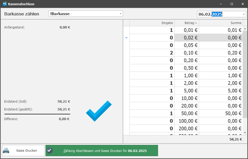Screen dimensions: 248x159
Task: Click the table footer total 58,21 €
Action: click(236, 139)
